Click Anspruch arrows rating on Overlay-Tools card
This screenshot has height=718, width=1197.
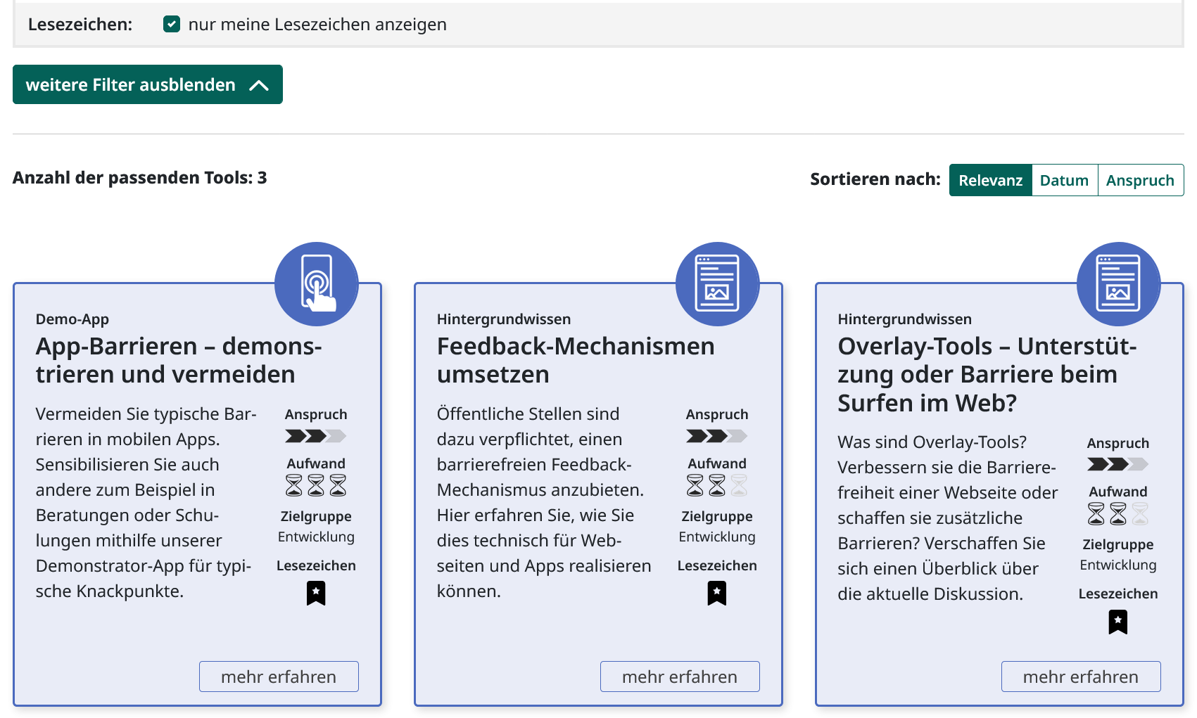coord(1118,464)
